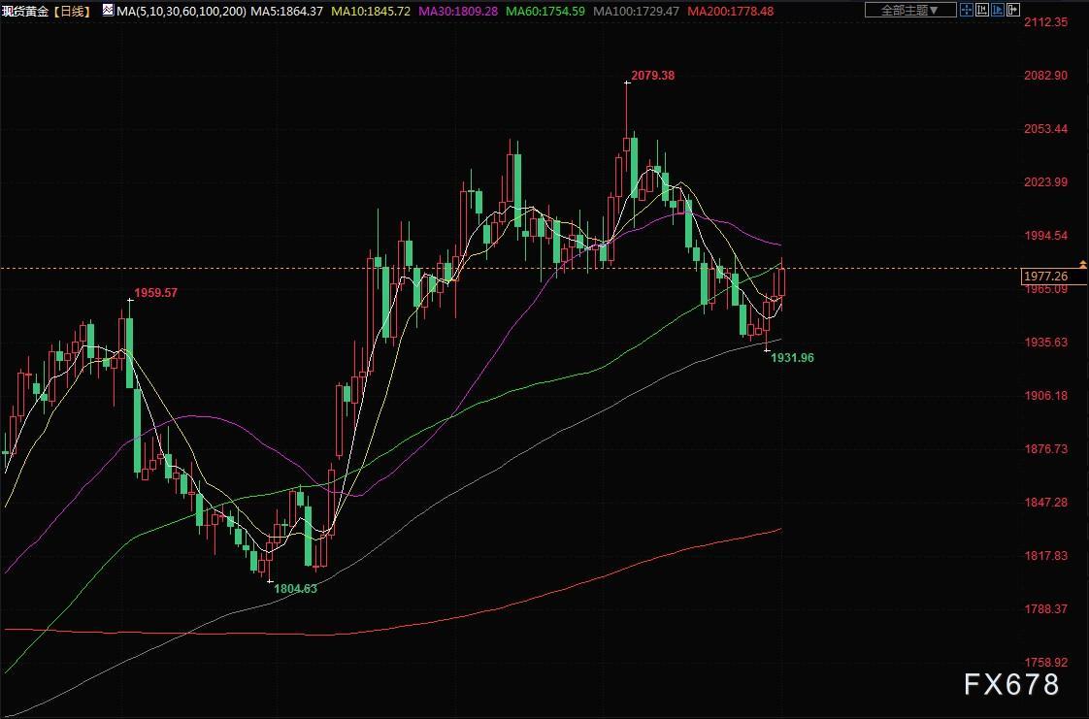
Task: Click the 1847.28 price axis label
Action: 1046,502
